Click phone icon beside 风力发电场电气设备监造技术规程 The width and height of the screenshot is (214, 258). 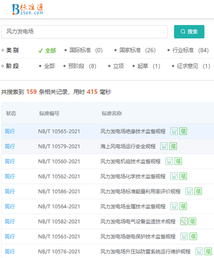(184, 221)
